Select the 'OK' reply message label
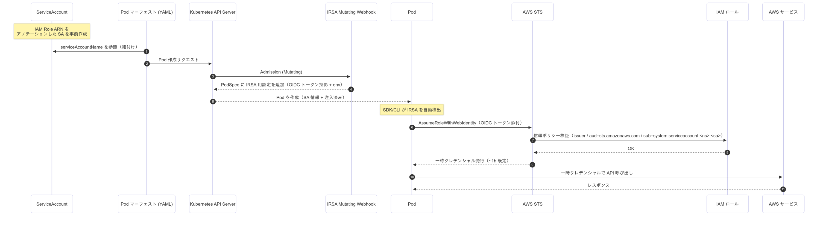Screen dimensions: 820x225 (x=631, y=148)
